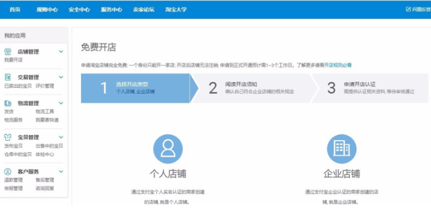Viewport: 431px width, 208px height.
Task: Open the 淘宝大学 menu item
Action: tap(176, 9)
